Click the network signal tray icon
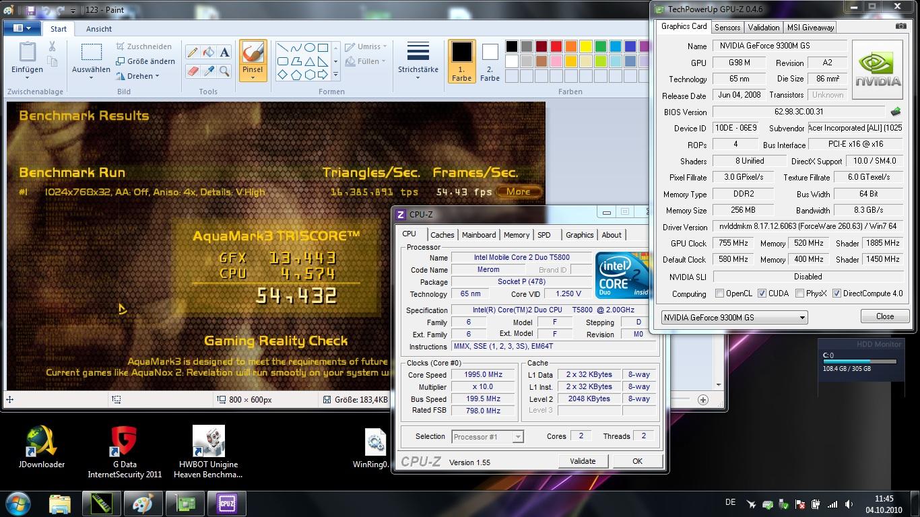This screenshot has width=920, height=517. click(832, 504)
